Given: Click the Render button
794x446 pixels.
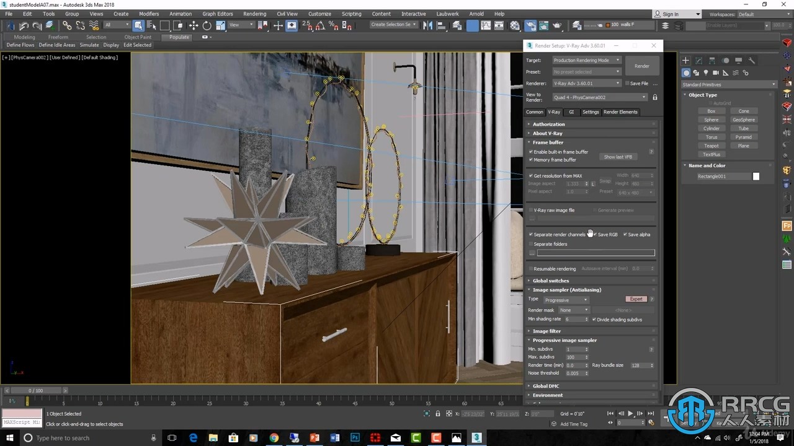Looking at the screenshot, I should click(x=642, y=66).
